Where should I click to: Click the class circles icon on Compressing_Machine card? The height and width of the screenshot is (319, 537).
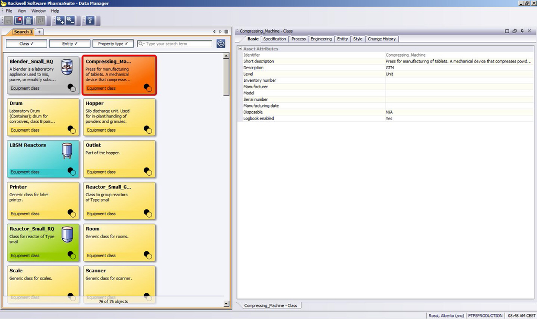click(148, 88)
